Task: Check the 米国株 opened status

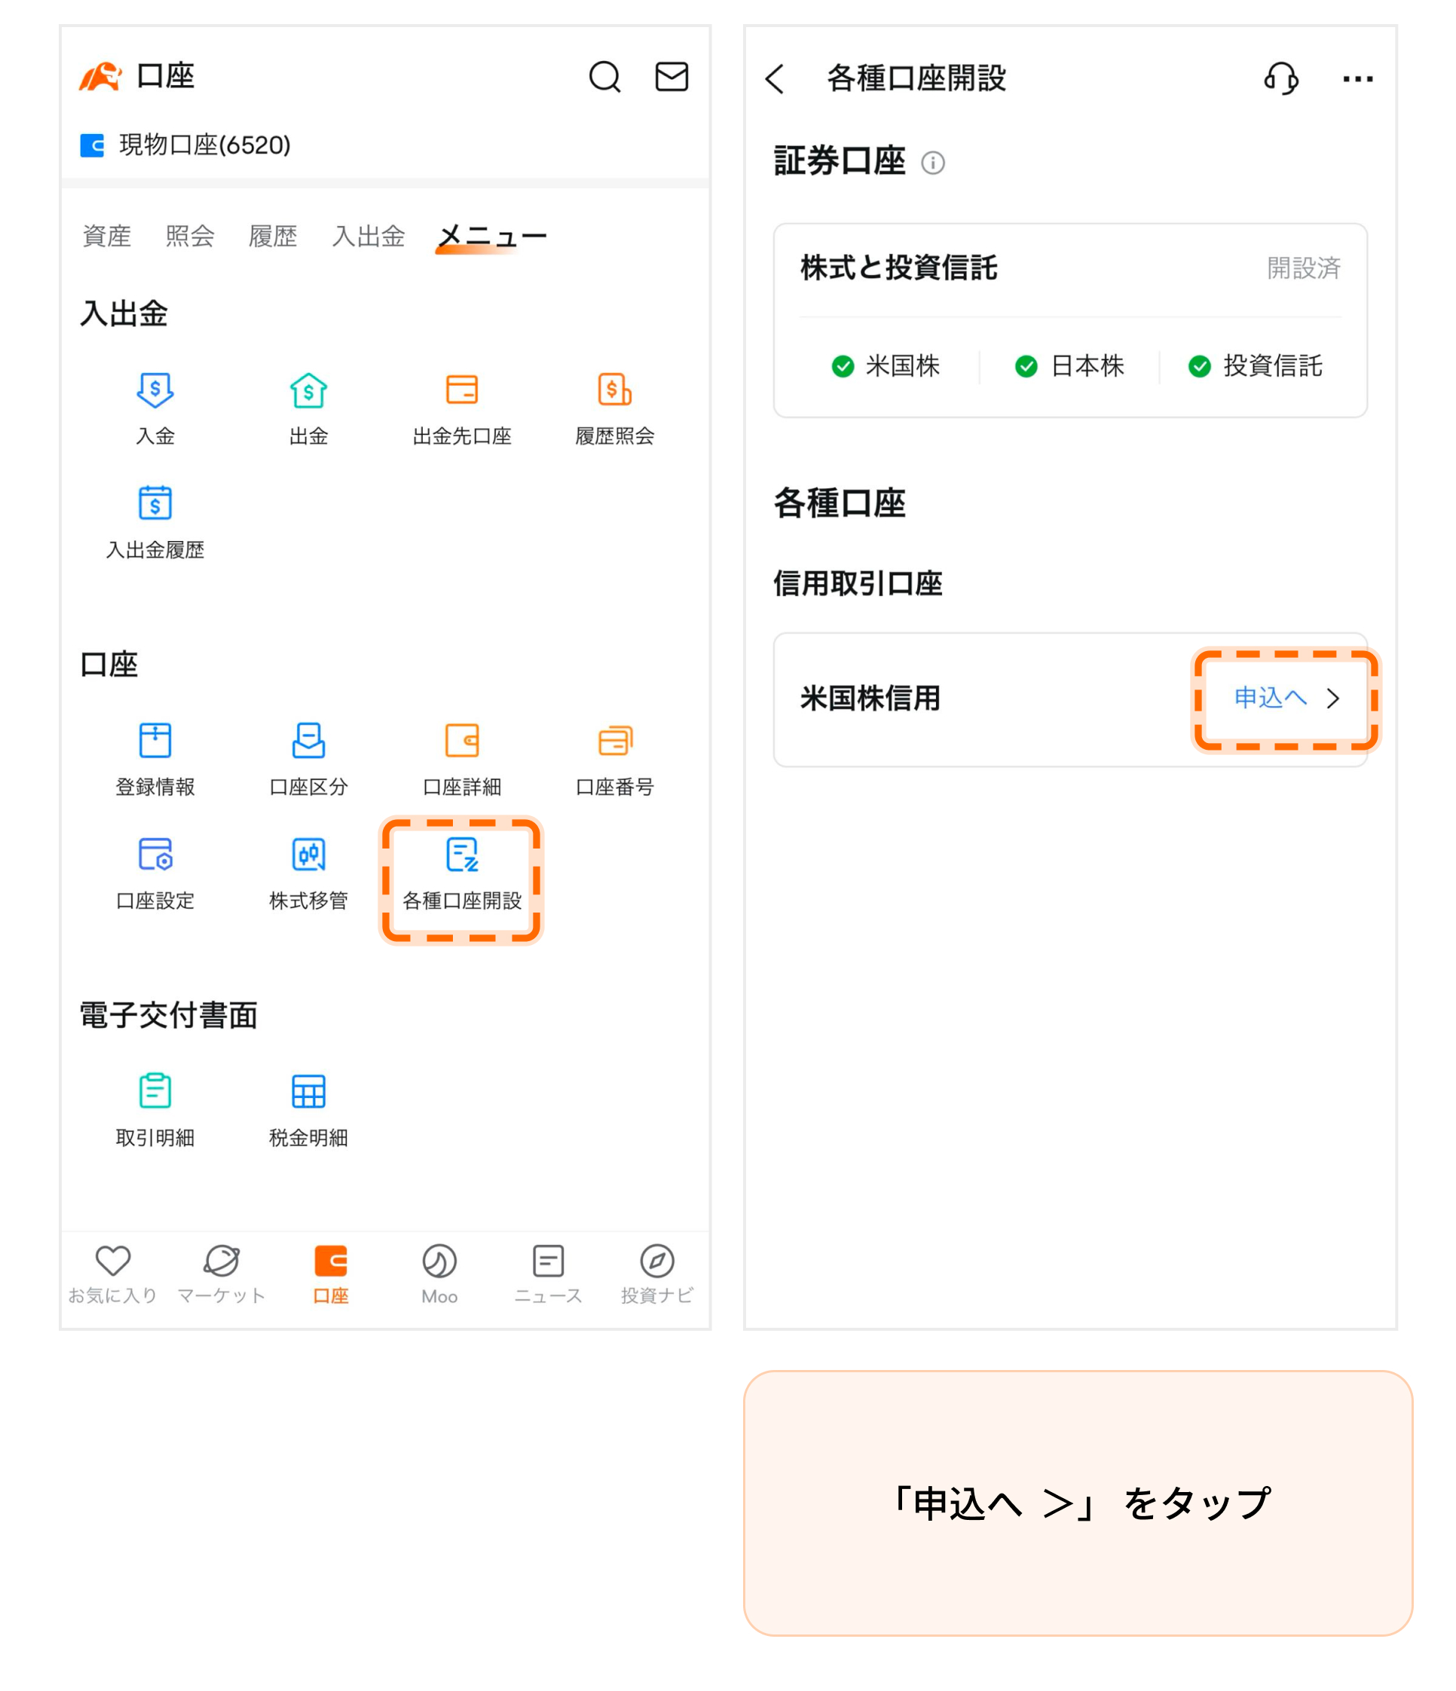Action: 889,367
